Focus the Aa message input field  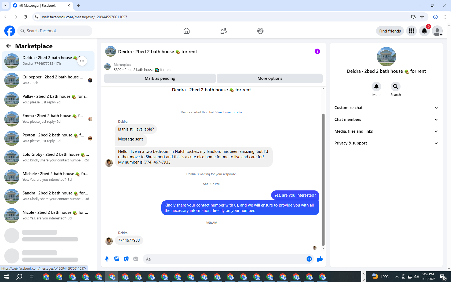tap(224, 259)
